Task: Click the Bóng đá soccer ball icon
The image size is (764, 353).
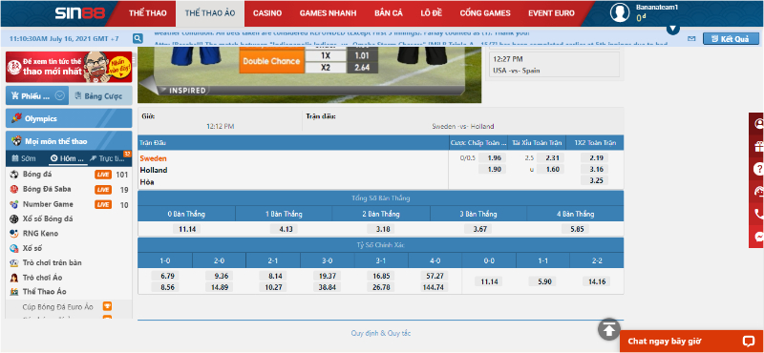Action: (14, 175)
